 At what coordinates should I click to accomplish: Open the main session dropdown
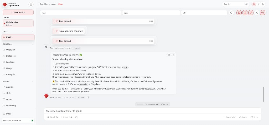pyautogui.click(x=81, y=13)
